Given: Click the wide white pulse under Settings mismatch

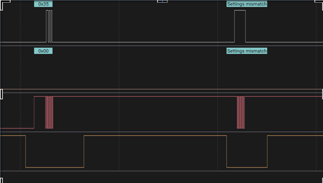Looking at the screenshot, I should click(240, 26).
